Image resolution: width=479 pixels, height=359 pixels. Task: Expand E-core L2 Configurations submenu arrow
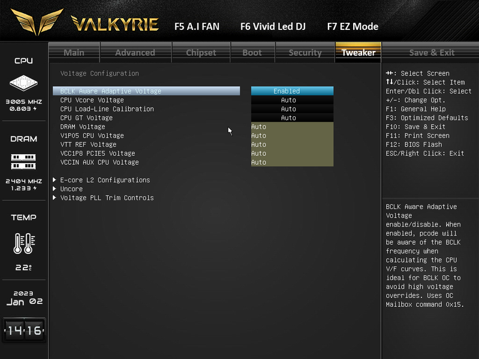(55, 180)
